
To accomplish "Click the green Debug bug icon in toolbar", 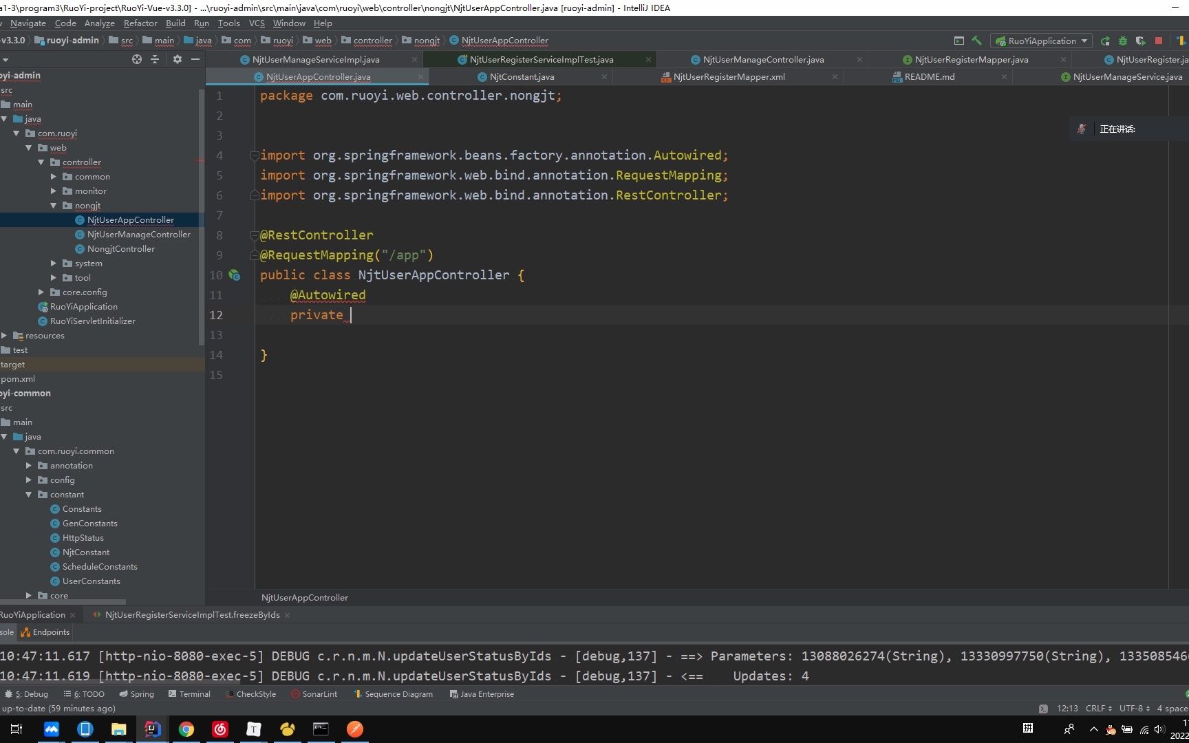I will point(1123,41).
